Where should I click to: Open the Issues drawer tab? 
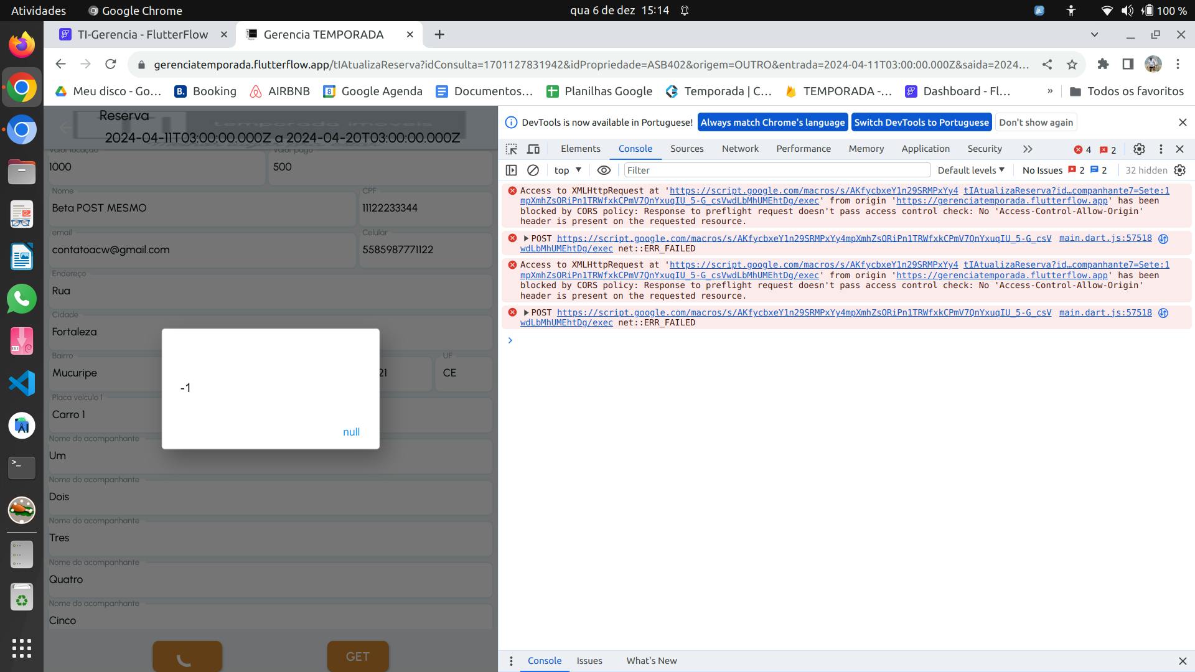point(589,661)
